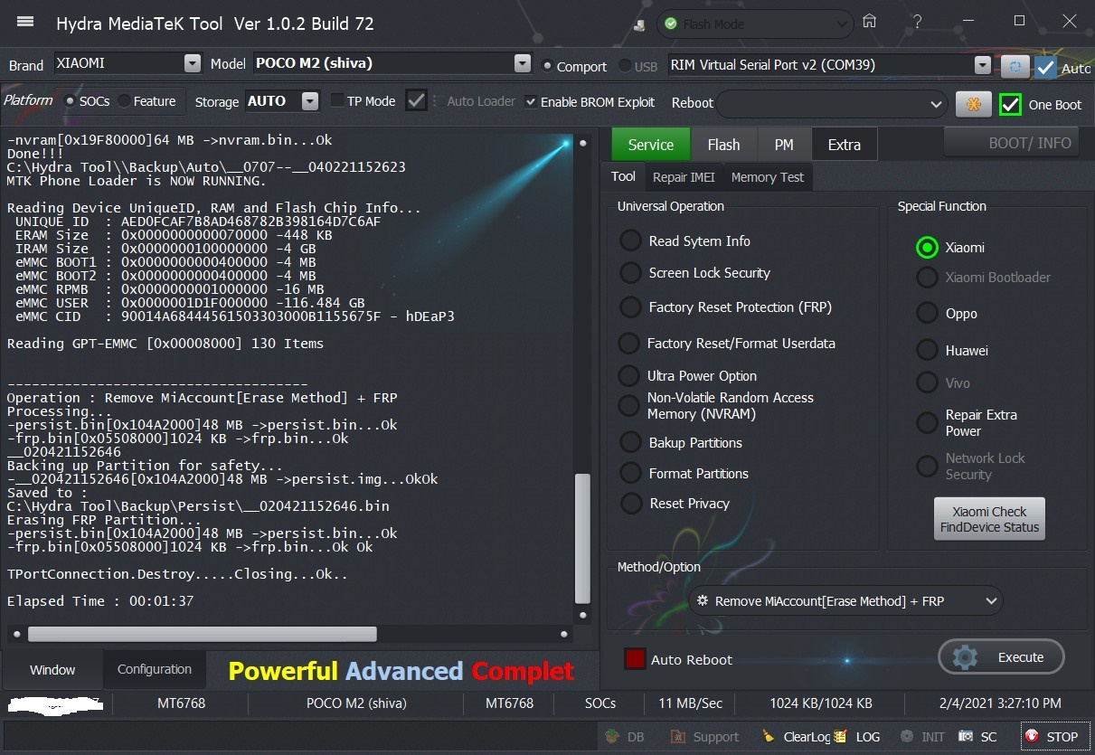Viewport: 1095px width, 755px height.
Task: Click the orange star button beside Reboot
Action: click(973, 104)
